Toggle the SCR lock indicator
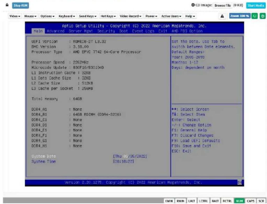 coord(261,201)
